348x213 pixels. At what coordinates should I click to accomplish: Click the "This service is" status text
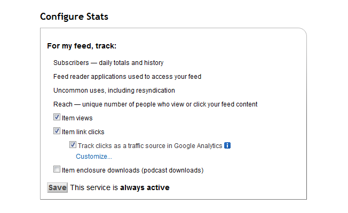(94, 187)
